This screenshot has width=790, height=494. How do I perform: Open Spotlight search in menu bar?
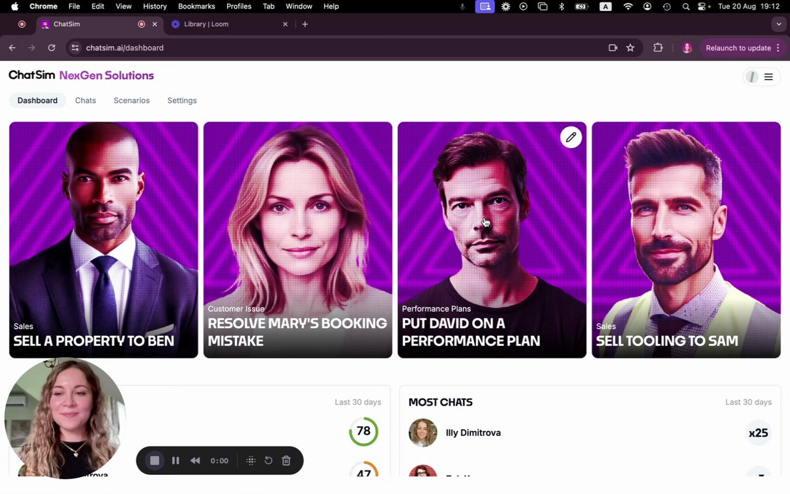pos(686,6)
